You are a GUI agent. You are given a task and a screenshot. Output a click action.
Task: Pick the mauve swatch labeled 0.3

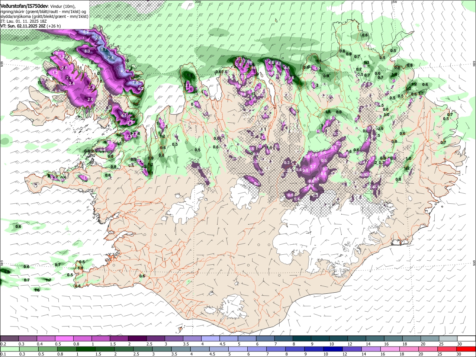click(28, 338)
